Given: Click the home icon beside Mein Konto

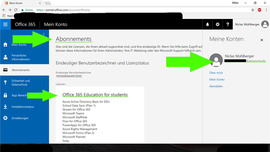Looking at the screenshot, I should click(5, 45).
